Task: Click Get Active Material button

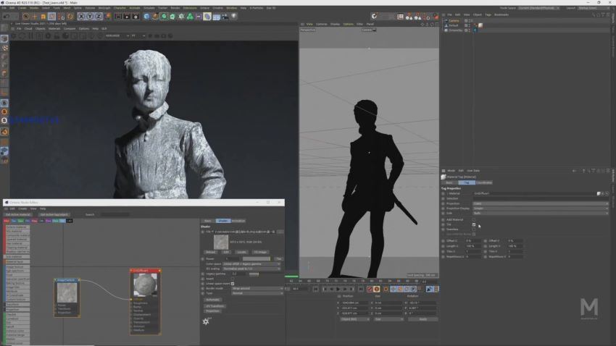Action: (x=18, y=214)
